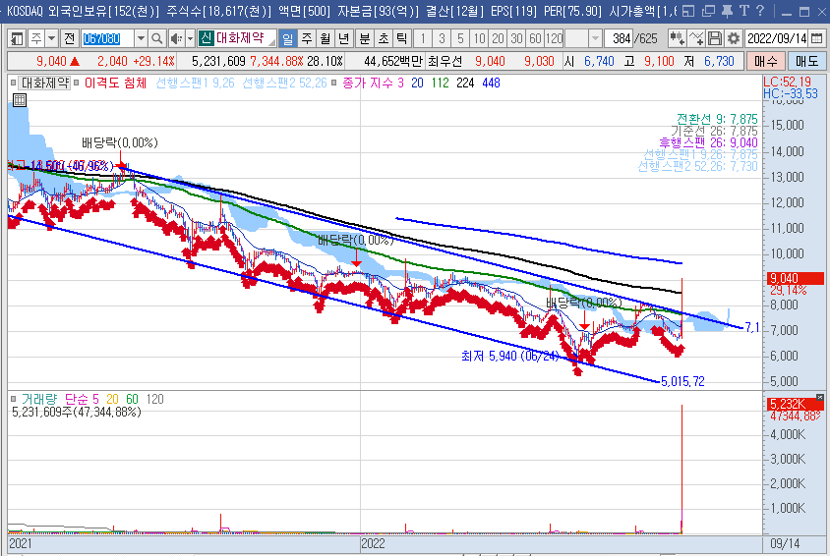Screen dimensions: 830x556
Task: Open help with question mark icon
Action: [x=760, y=11]
